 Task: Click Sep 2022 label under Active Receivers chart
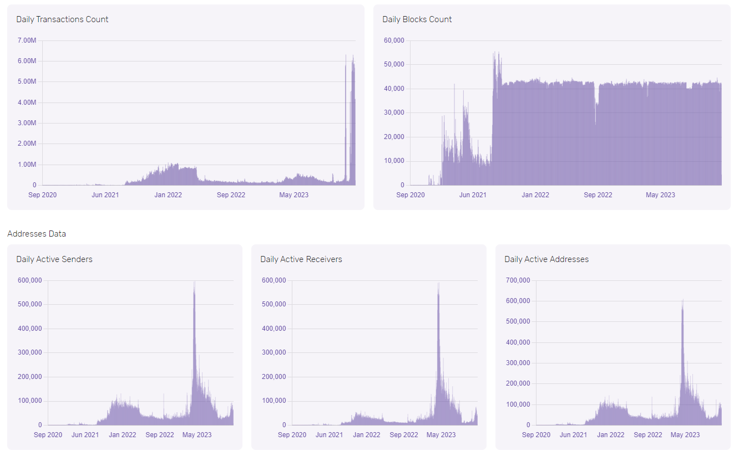click(404, 435)
